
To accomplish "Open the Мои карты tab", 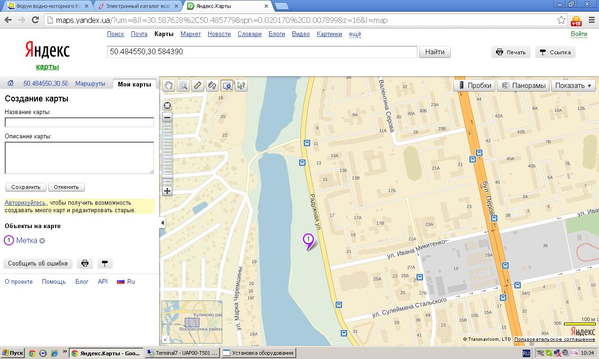I will [x=134, y=84].
